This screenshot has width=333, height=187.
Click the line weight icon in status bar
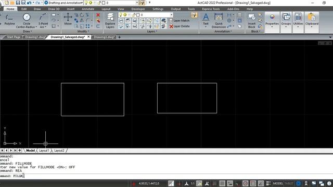pos(268,183)
